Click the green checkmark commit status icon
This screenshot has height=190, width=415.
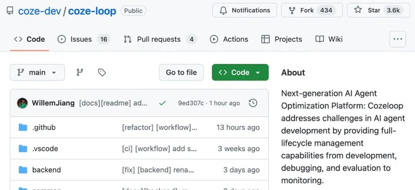tap(162, 103)
